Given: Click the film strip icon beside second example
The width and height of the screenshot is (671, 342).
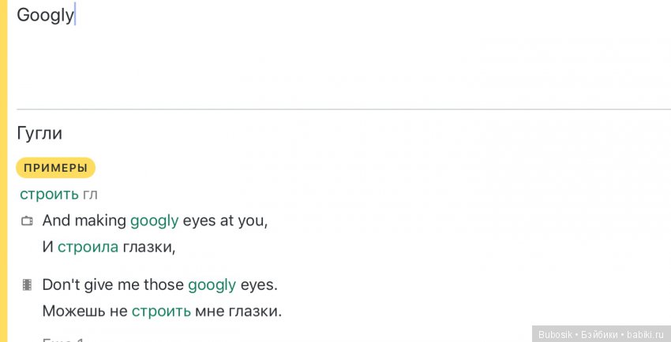Looking at the screenshot, I should click(26, 285).
